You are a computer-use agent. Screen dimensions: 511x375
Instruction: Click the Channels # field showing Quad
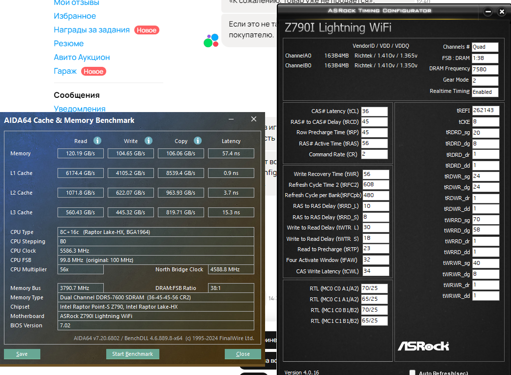pos(485,47)
